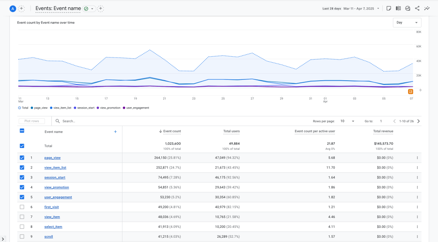Image resolution: width=438 pixels, height=242 pixels.
Task: Uncheck the view_promotion row checkbox
Action: [22, 187]
